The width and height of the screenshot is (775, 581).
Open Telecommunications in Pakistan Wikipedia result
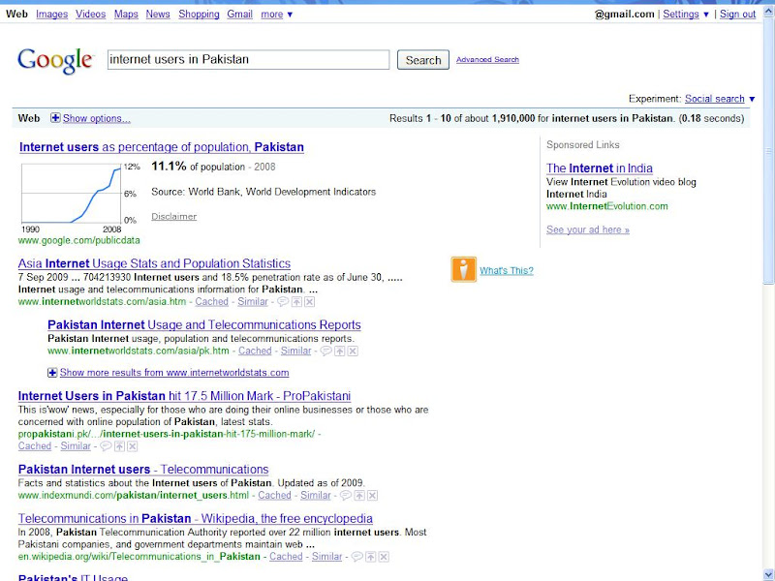coord(196,518)
